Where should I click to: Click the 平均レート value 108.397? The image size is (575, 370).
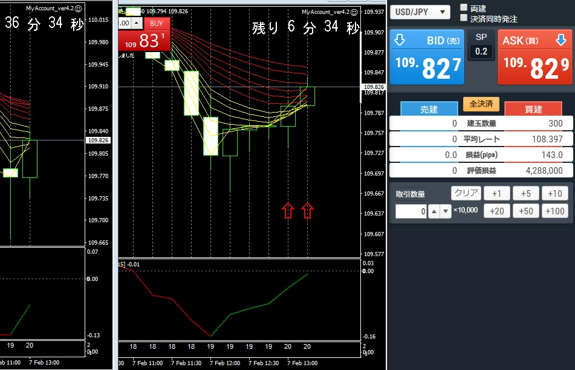tap(547, 139)
